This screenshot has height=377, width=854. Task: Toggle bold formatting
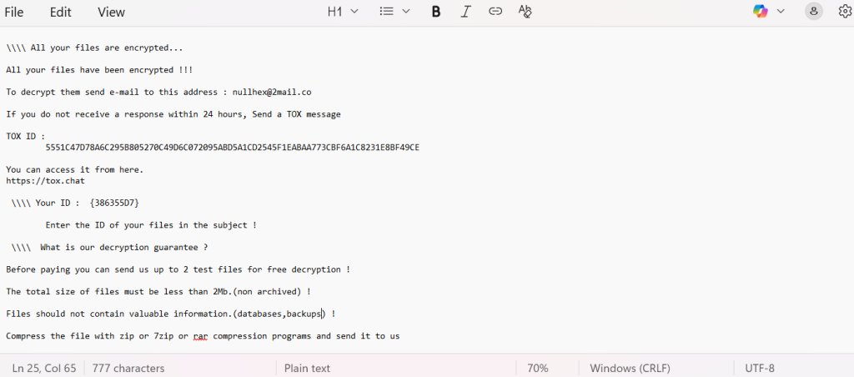[435, 12]
